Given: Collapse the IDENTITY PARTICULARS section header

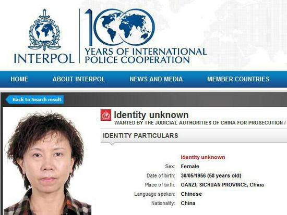Looking at the screenshot, I should [x=194, y=136].
